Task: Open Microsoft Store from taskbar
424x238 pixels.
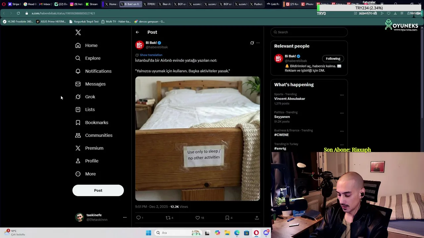Action: (x=246, y=233)
